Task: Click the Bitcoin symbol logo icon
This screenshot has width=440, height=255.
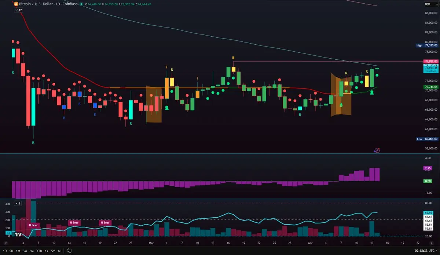Action: tap(16, 4)
